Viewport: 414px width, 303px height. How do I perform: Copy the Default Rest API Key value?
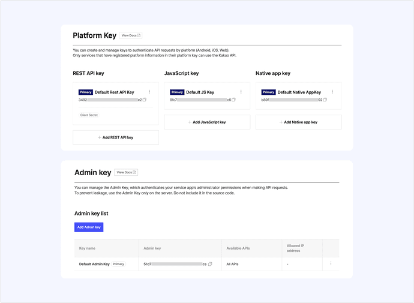[145, 100]
